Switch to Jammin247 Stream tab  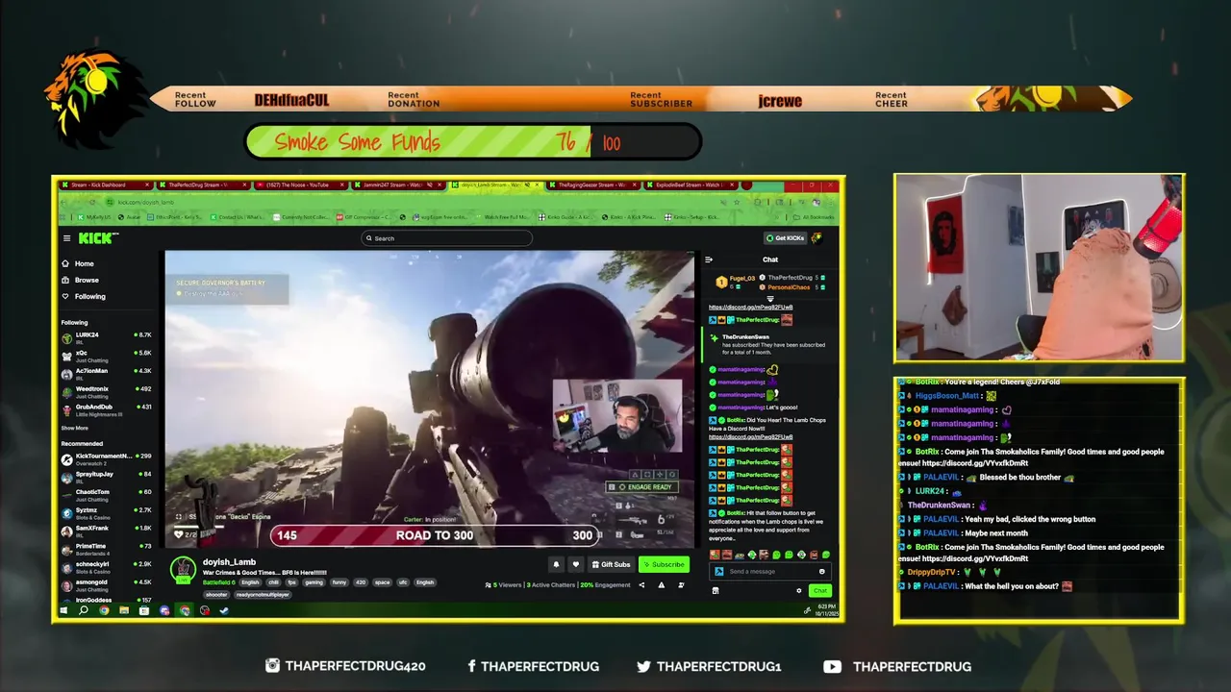click(399, 185)
